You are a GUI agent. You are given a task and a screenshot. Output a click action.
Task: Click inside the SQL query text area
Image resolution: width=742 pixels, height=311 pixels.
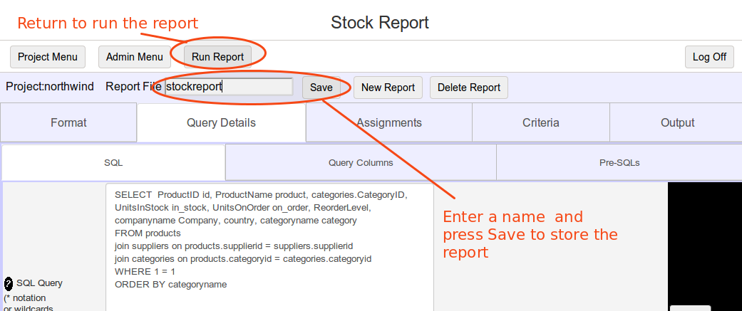coord(269,247)
